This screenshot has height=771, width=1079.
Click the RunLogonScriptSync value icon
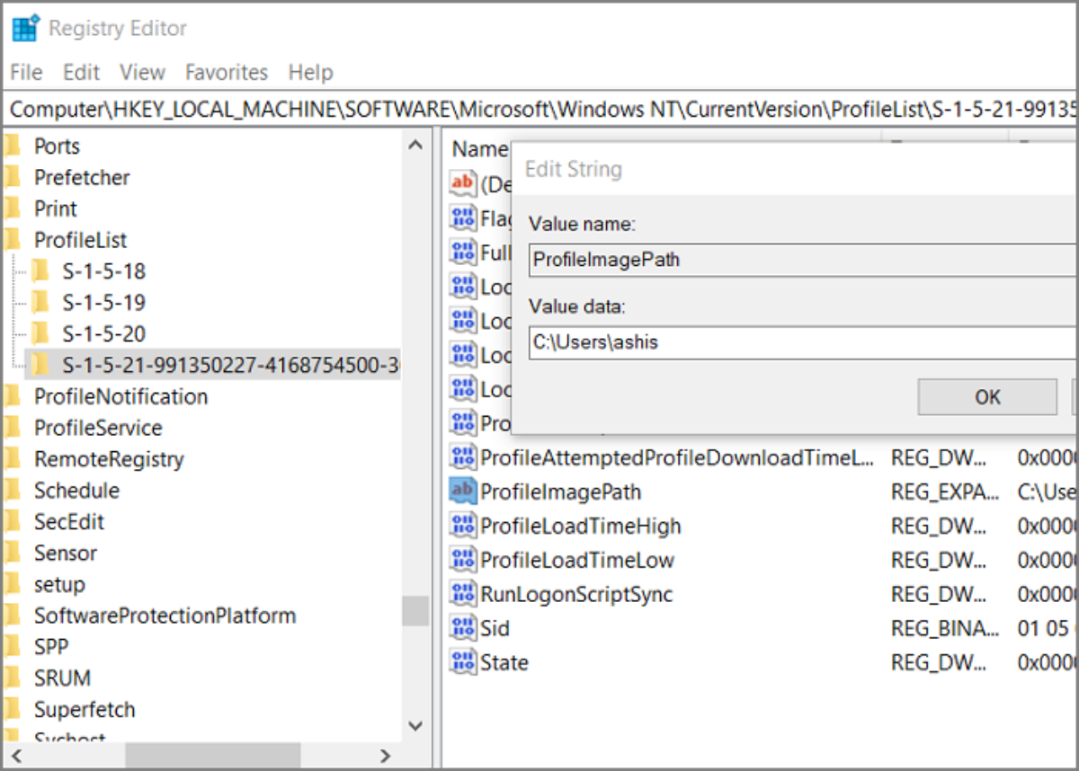click(462, 594)
